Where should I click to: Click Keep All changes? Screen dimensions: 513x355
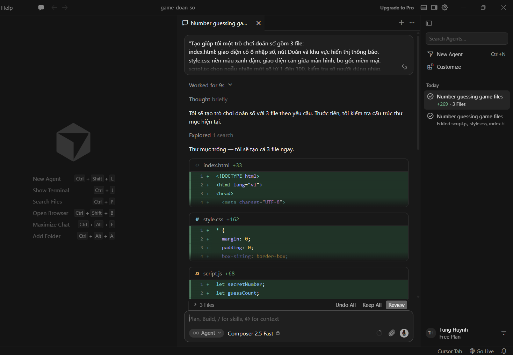(372, 305)
